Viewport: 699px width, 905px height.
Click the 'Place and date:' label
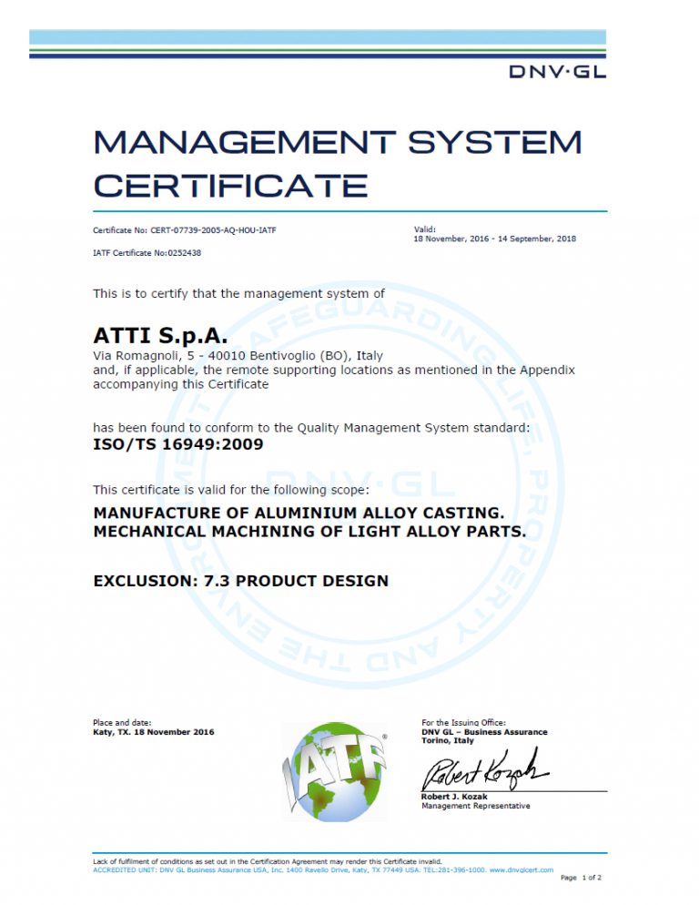[x=122, y=723]
